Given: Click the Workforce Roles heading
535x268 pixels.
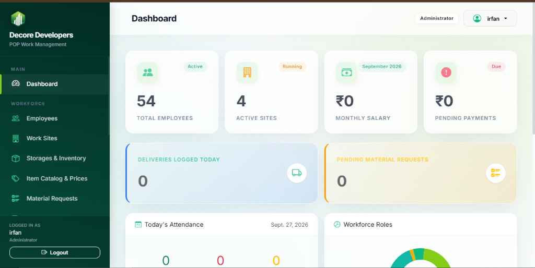Looking at the screenshot, I should [368, 224].
